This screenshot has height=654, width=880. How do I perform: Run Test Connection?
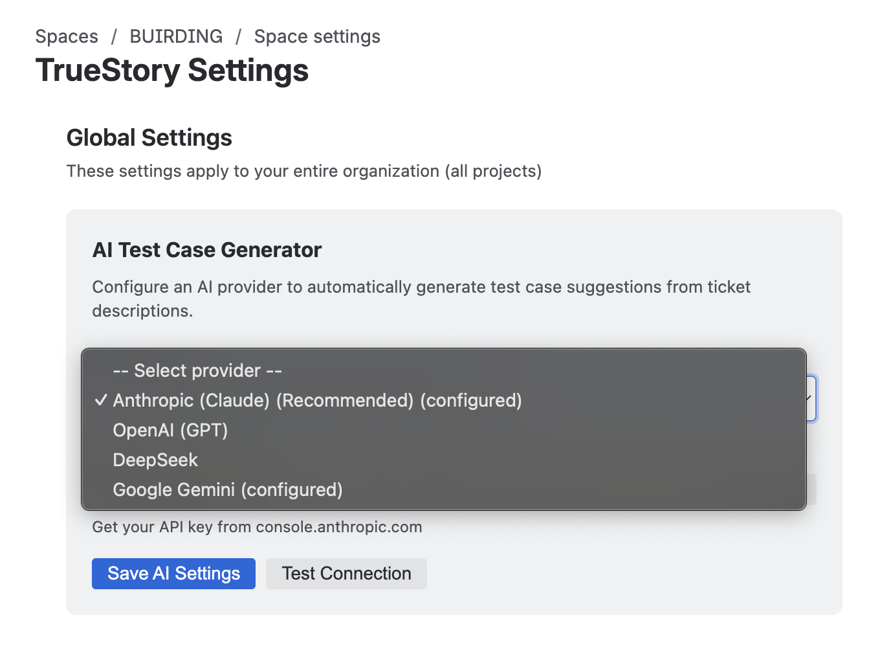coord(346,574)
